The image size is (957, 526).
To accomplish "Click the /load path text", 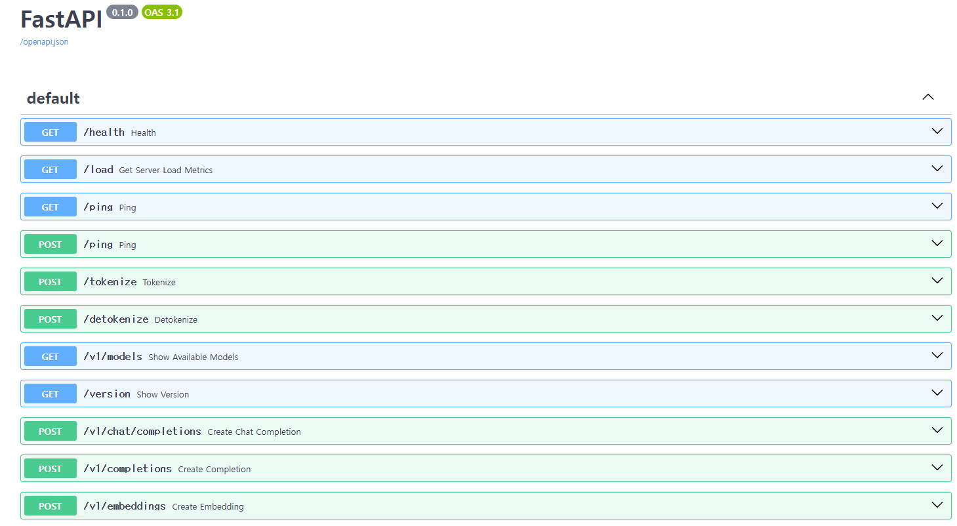I will pyautogui.click(x=98, y=169).
